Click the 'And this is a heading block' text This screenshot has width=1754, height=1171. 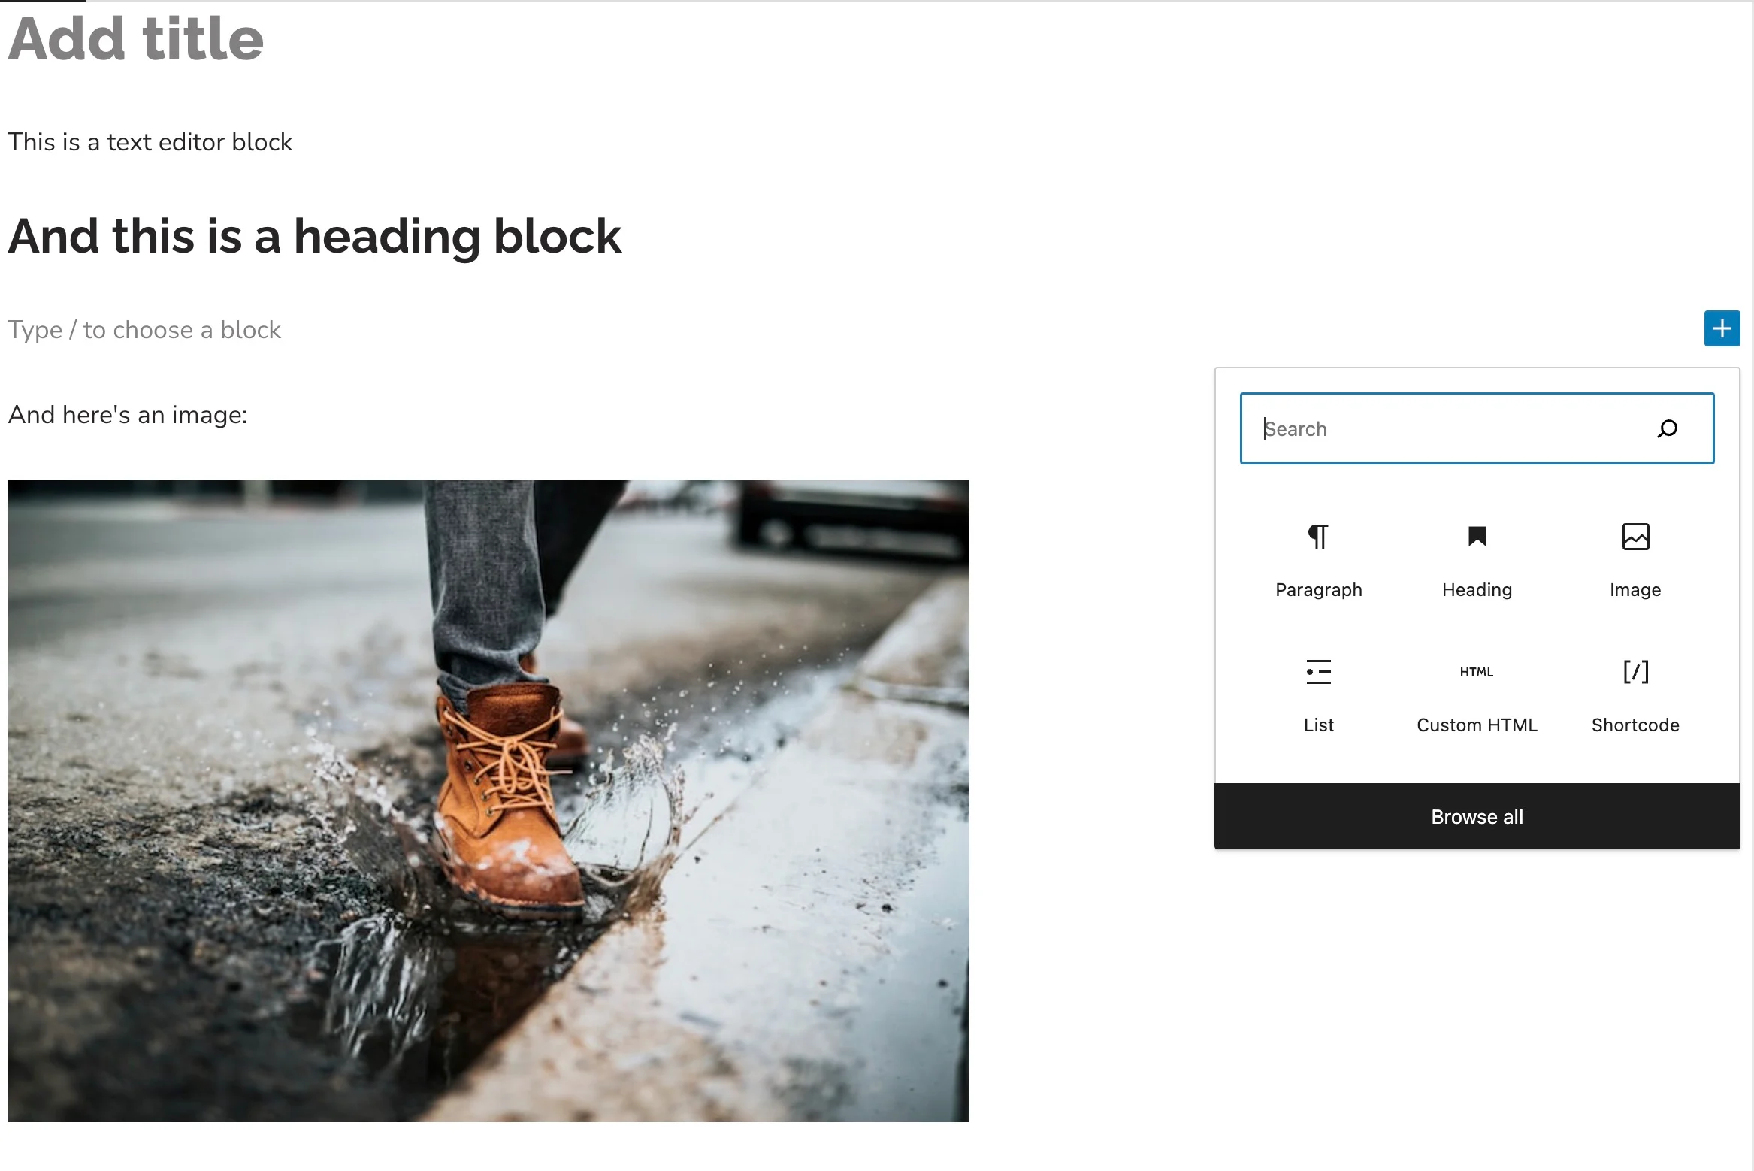click(x=313, y=235)
